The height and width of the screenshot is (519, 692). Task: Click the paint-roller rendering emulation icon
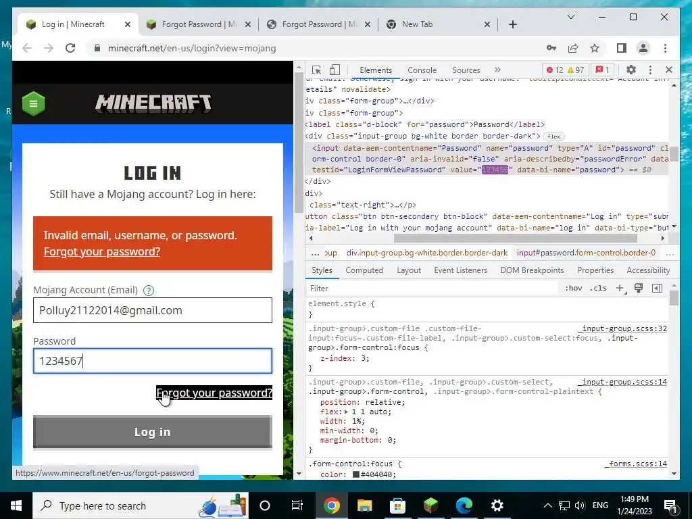(639, 288)
